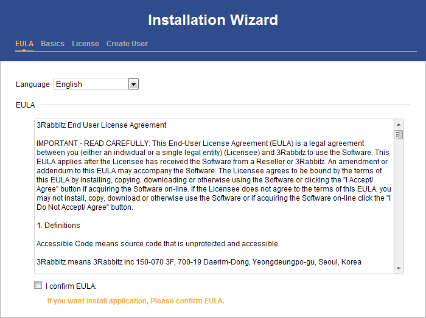Click the Language field label
This screenshot has width=426, height=318.
pyautogui.click(x=33, y=85)
